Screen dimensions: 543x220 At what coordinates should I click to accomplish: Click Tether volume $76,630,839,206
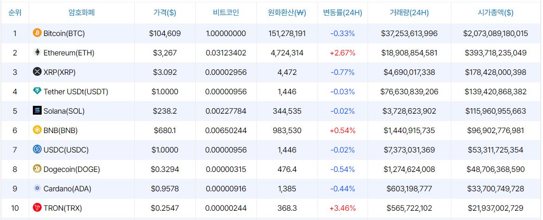(409, 92)
